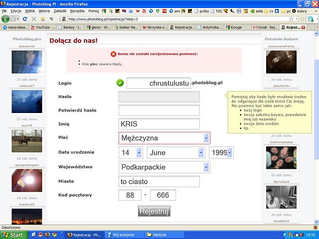
Task: Click the grey Forward arrow
Action: (x=13, y=19)
